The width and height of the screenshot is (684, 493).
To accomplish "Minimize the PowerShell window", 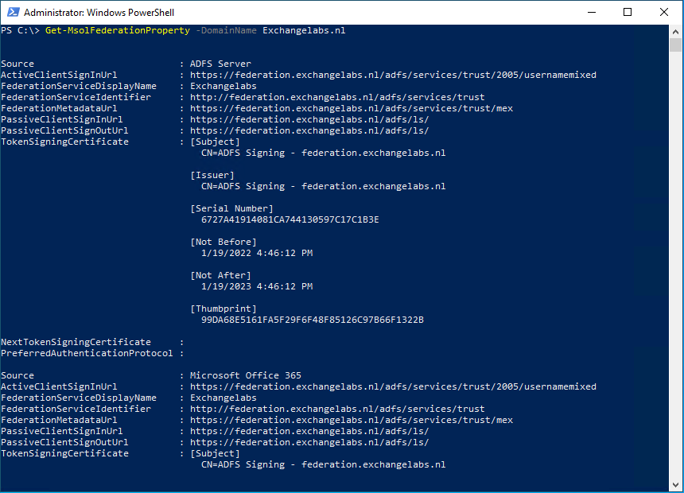I will click(x=592, y=13).
